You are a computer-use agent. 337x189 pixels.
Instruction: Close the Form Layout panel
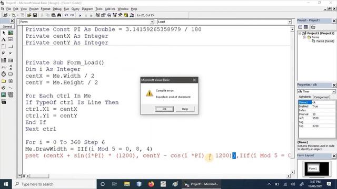coord(334,155)
